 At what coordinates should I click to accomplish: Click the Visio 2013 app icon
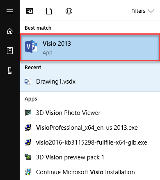(31, 47)
